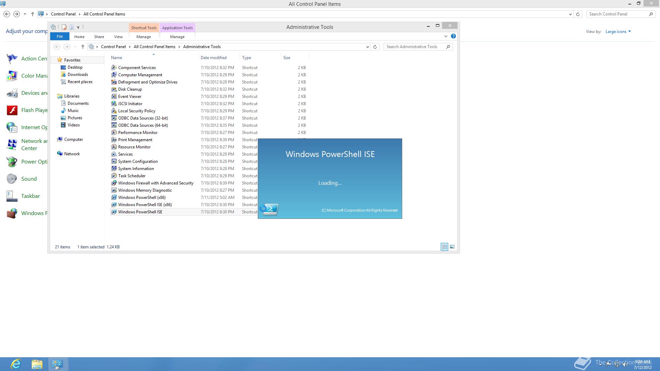Open recent locations dropdown in Control Panel
660x371 pixels.
pyautogui.click(x=25, y=14)
